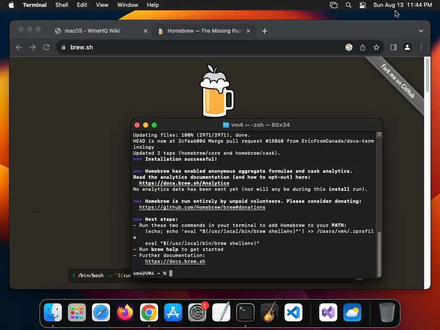Click 'Installation successful!' text
This screenshot has width=440, height=330.
pyautogui.click(x=181, y=159)
